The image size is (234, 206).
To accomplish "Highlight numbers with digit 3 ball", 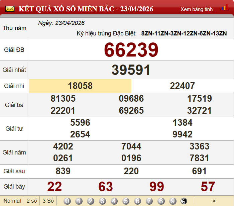I will click(102, 201).
